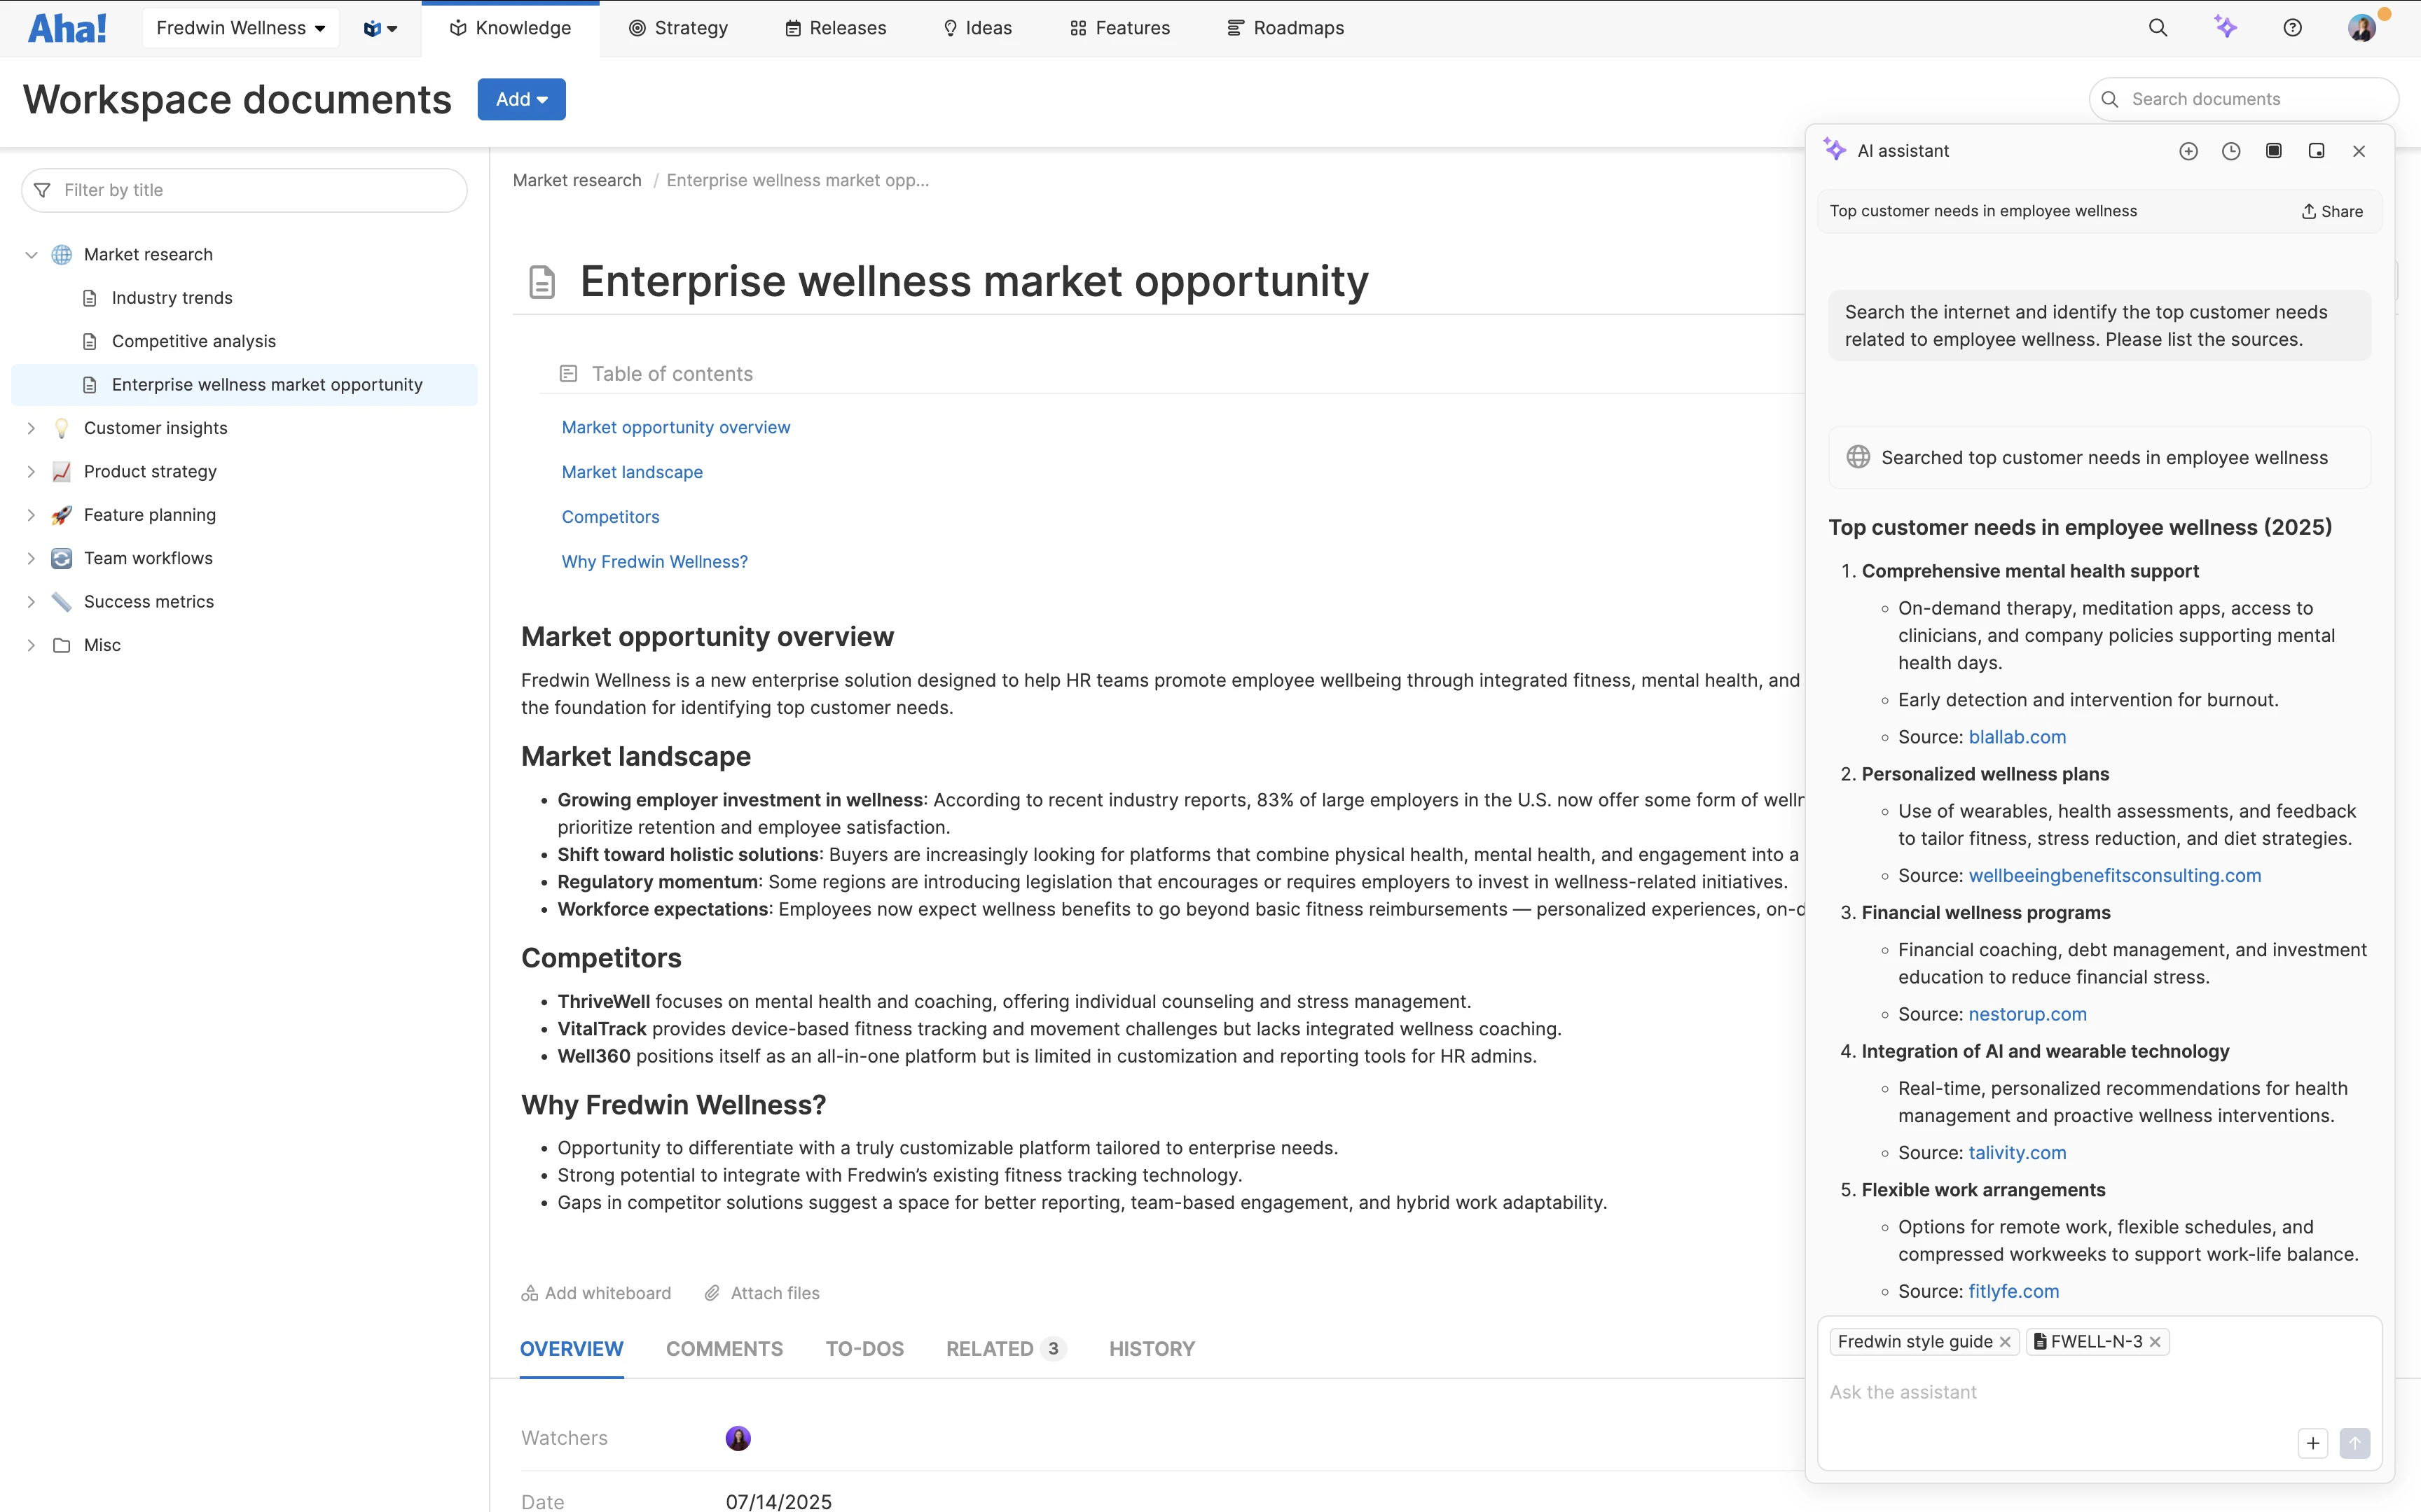Open the blallab.com source link

pos(2017,737)
